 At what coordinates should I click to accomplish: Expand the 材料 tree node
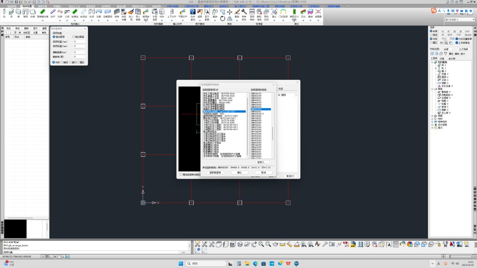click(432, 119)
